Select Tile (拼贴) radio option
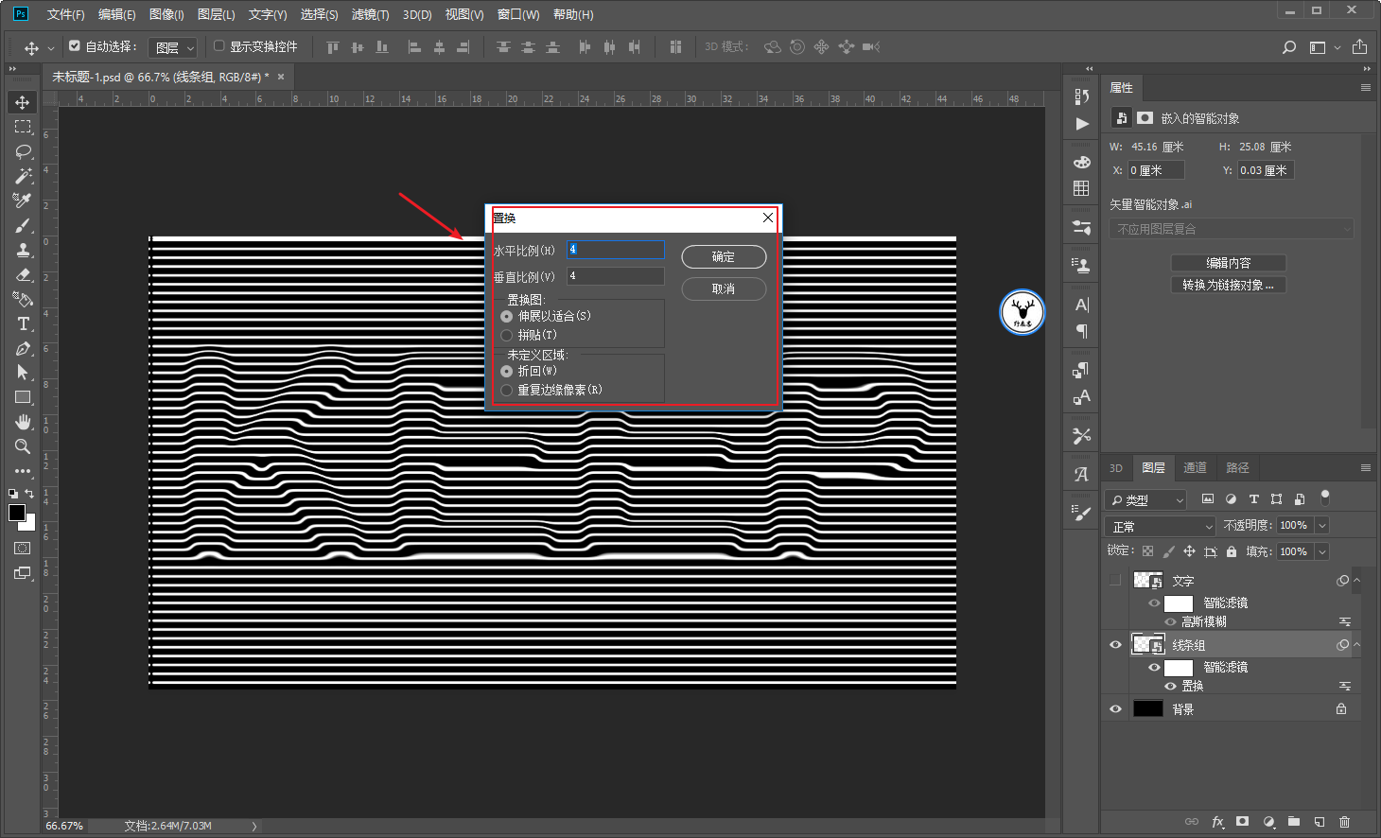 507,335
